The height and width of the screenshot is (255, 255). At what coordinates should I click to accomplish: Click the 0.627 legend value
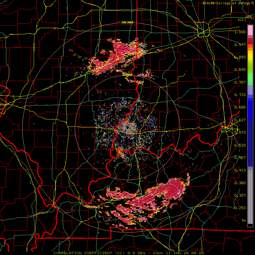tap(240, 120)
